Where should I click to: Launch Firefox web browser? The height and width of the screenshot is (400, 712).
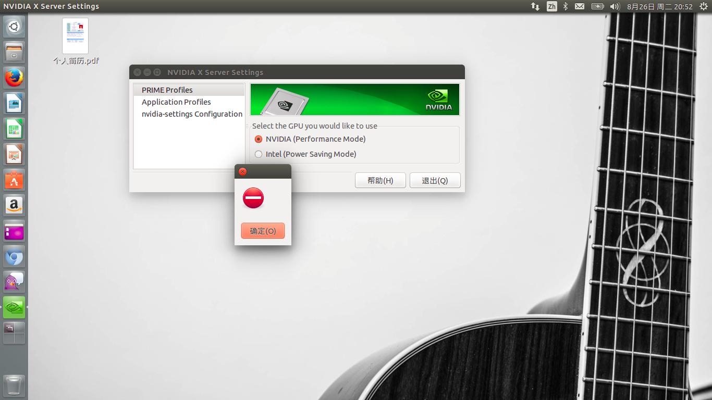pyautogui.click(x=14, y=78)
